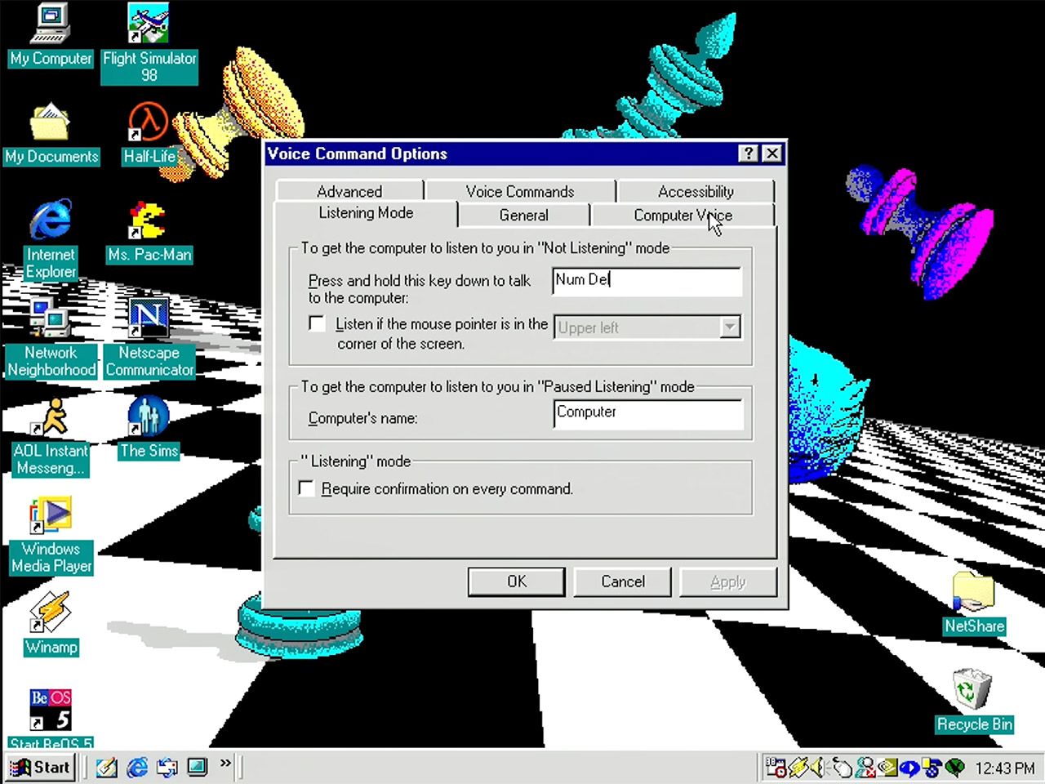
Task: Open the Winamp desktop shortcut
Action: pyautogui.click(x=51, y=613)
